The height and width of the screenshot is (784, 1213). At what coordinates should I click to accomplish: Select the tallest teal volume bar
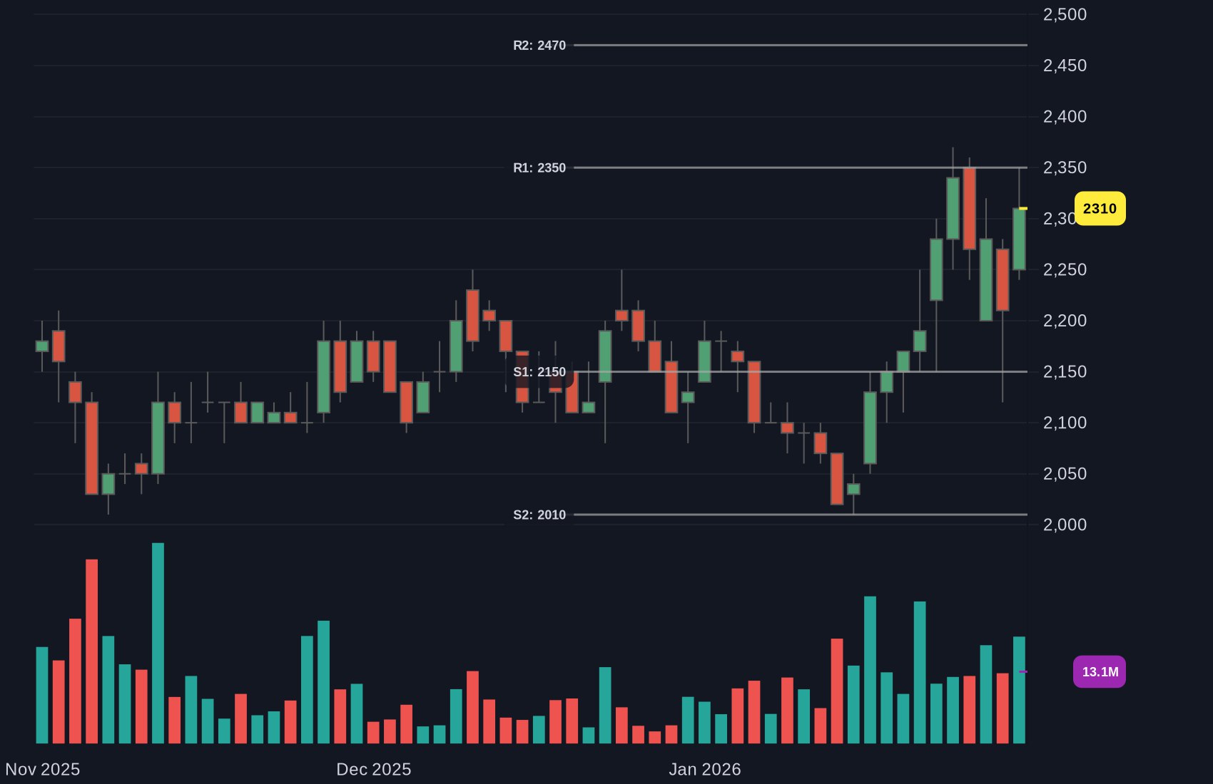coord(158,644)
